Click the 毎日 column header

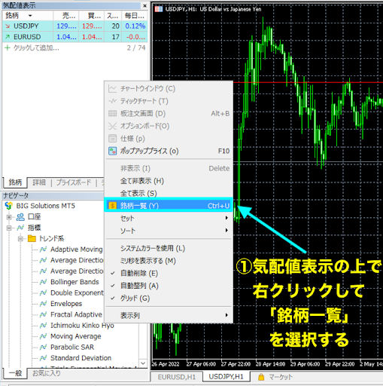[135, 16]
